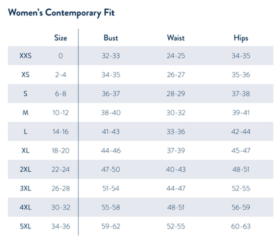This screenshot has height=245, width=278.
Task: Click the 3XL size range 26-28
Action: (60, 188)
